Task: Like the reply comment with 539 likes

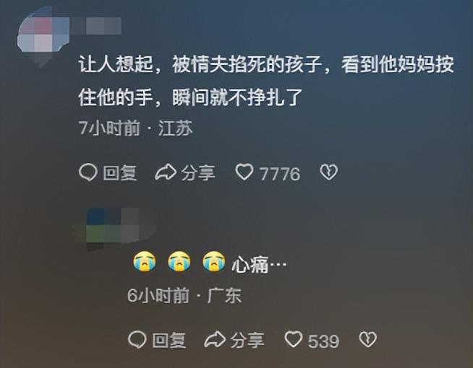Action: pyautogui.click(x=293, y=339)
